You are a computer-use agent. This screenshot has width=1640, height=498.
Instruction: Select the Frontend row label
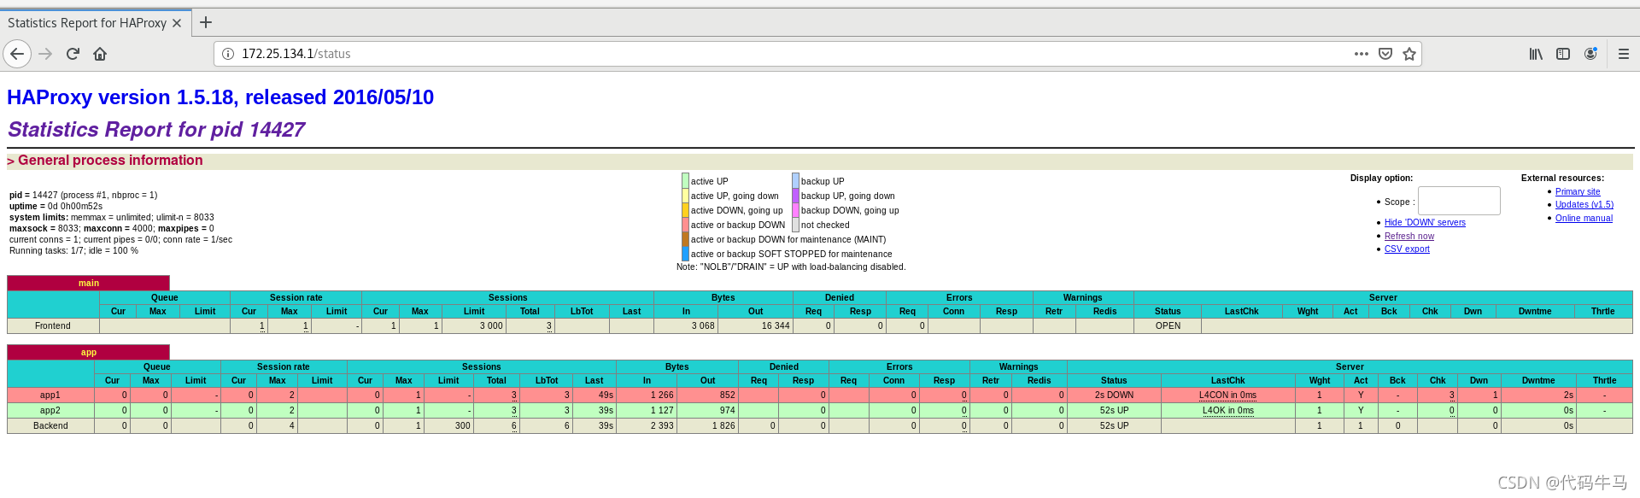pyautogui.click(x=53, y=326)
